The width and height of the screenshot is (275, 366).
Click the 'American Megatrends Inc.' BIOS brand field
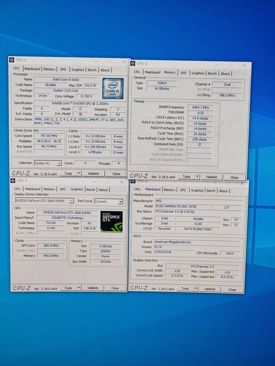click(197, 242)
